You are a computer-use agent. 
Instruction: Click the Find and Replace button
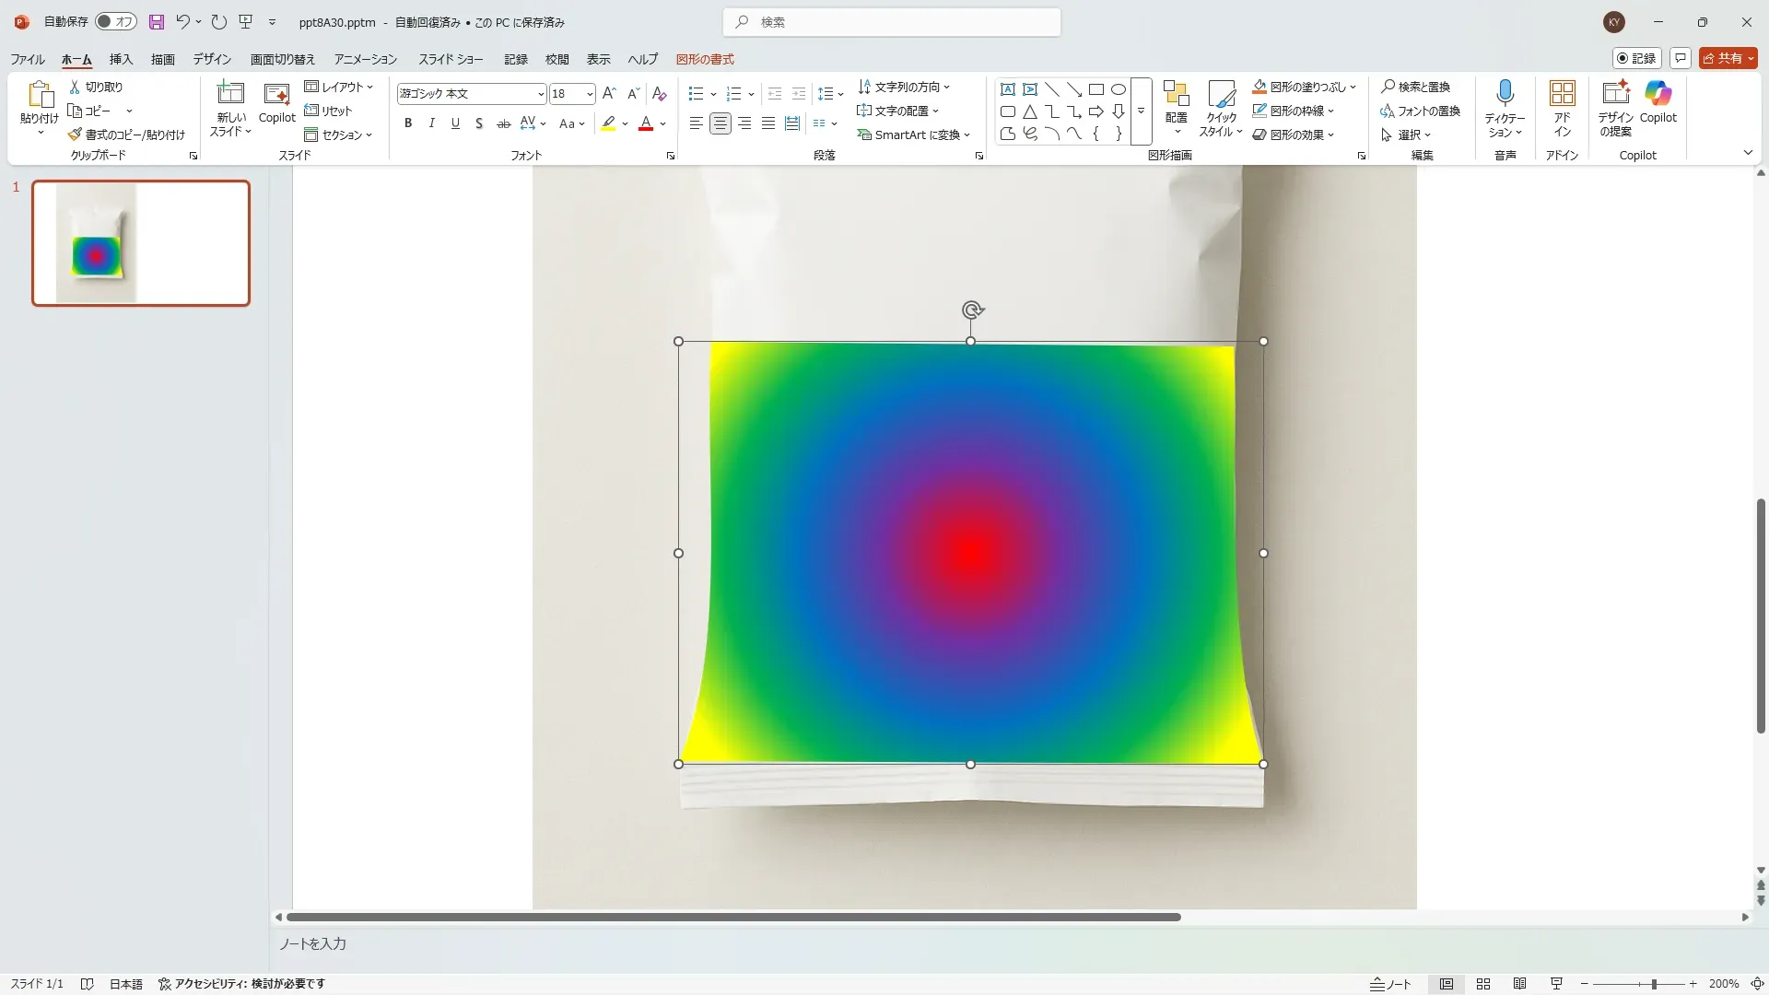click(1415, 87)
